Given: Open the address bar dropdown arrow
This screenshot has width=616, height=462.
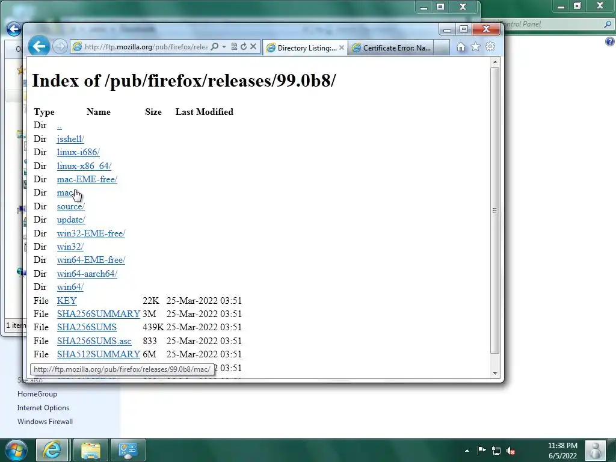Looking at the screenshot, I should click(224, 47).
